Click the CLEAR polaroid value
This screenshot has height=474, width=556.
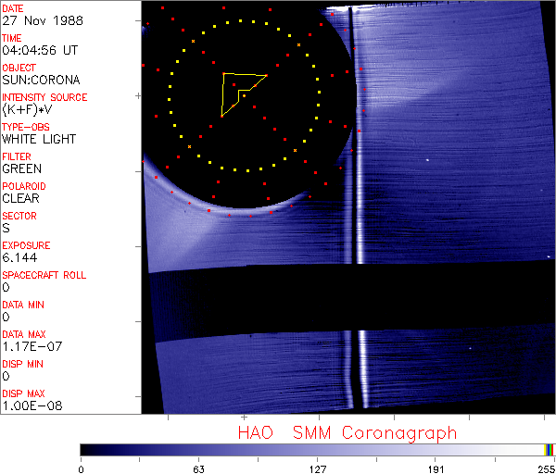21,198
